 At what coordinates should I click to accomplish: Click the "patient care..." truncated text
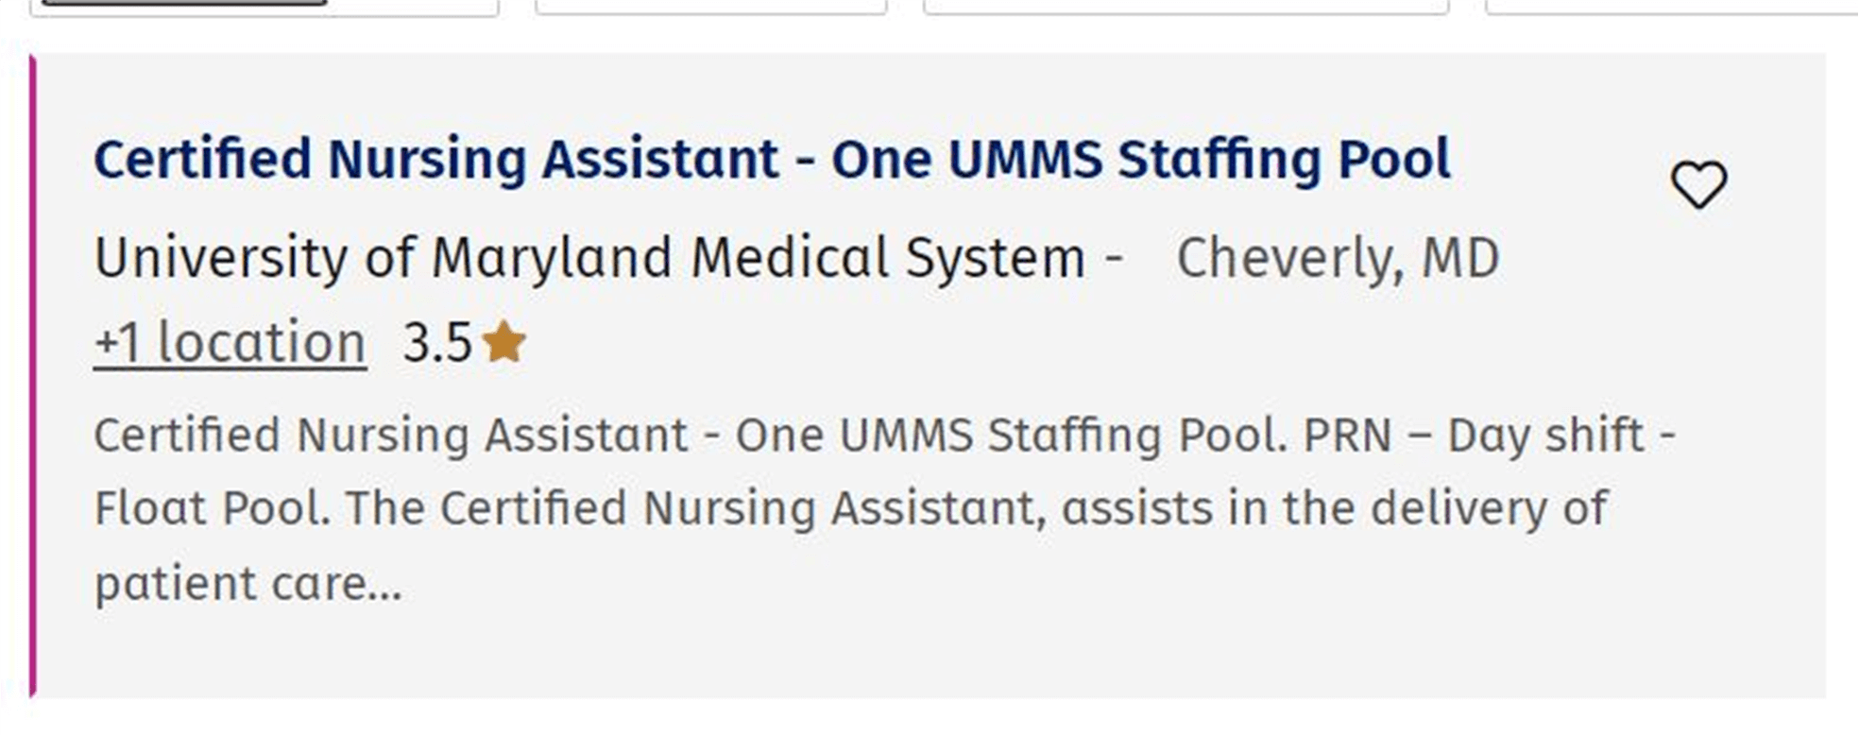247,583
